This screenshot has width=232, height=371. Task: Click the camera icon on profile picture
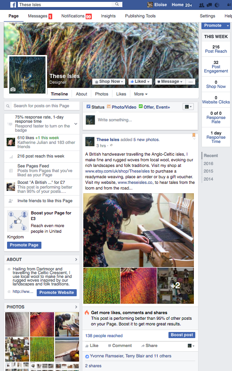coord(13,89)
